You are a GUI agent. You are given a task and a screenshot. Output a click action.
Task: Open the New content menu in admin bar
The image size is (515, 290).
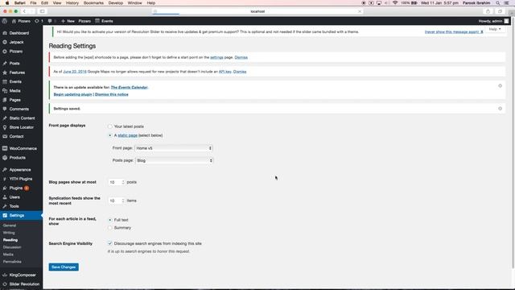[x=68, y=21]
